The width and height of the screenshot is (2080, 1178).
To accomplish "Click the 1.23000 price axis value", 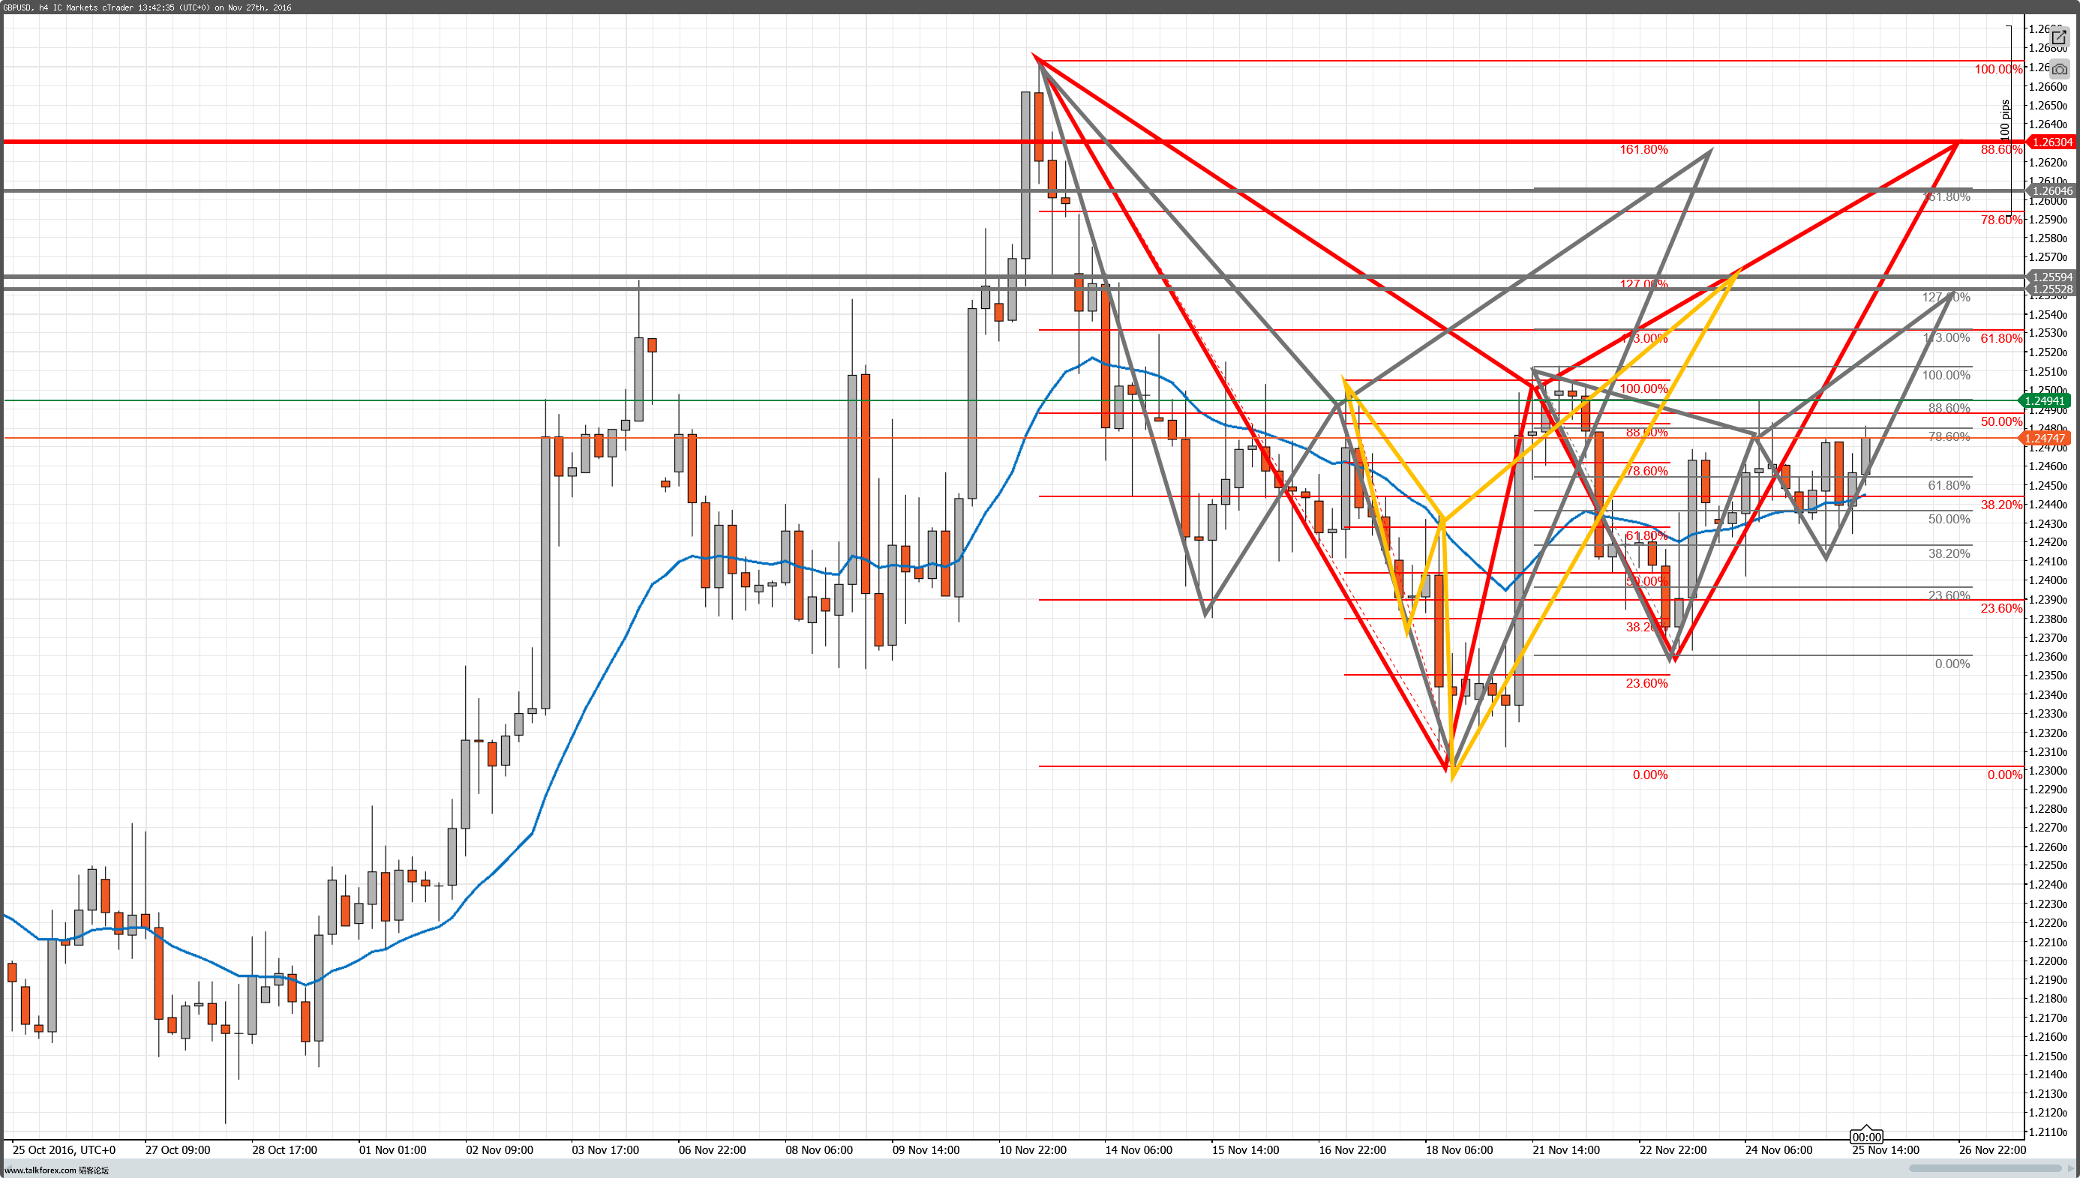I will coord(2048,771).
